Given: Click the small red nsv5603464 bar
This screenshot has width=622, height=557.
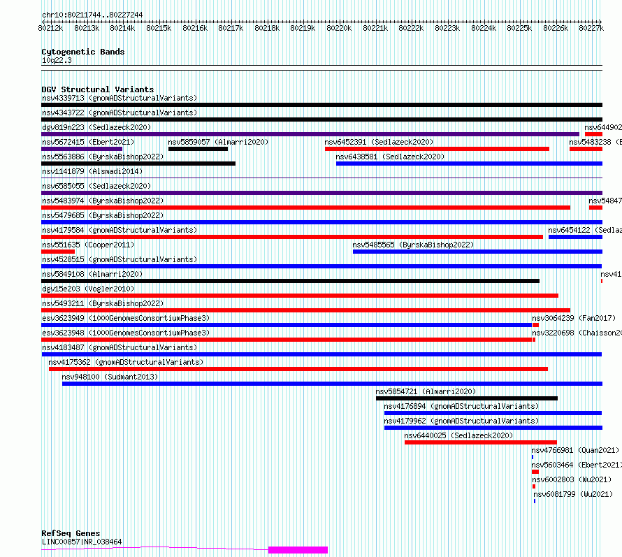Looking at the screenshot, I should click(535, 472).
